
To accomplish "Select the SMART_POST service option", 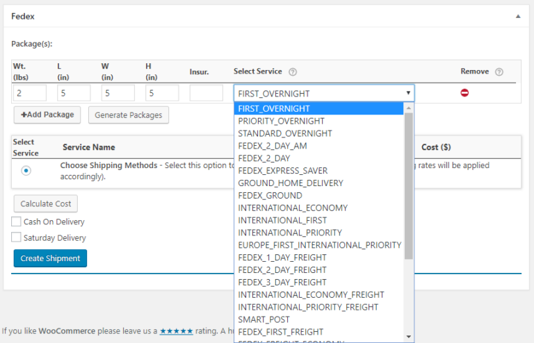I will point(318,319).
